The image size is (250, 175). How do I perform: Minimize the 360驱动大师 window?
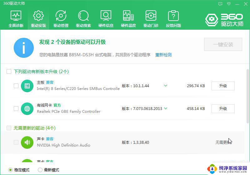[237, 4]
